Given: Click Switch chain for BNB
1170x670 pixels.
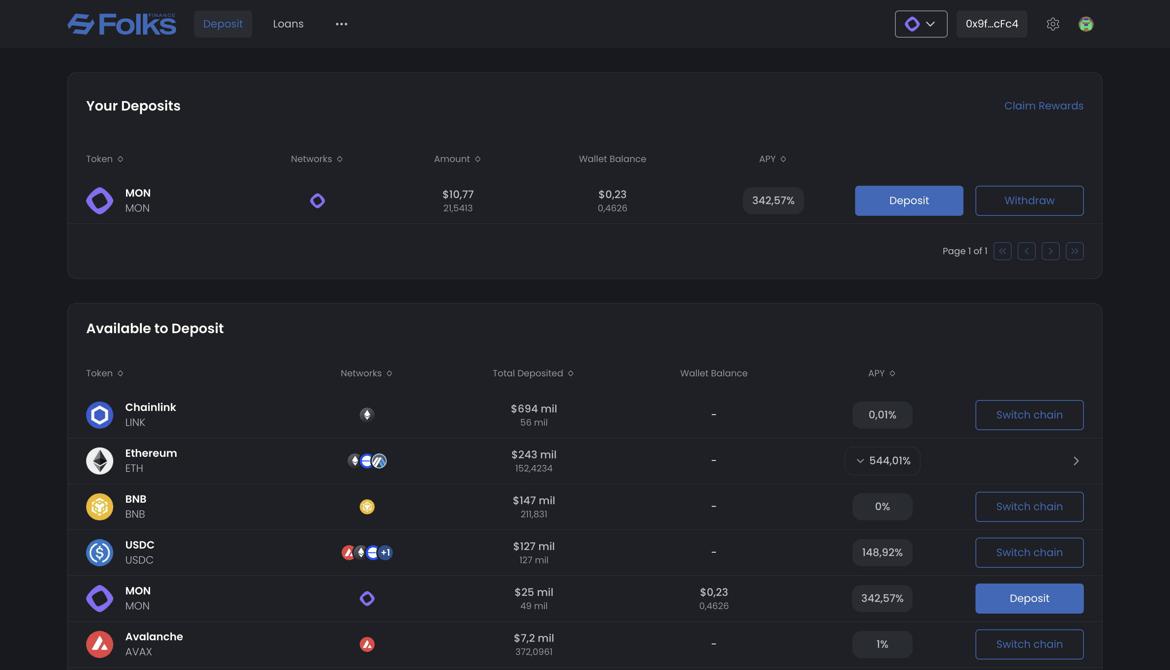Looking at the screenshot, I should (1030, 507).
